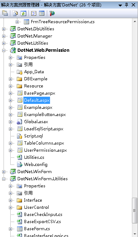Viewport: 138px width, 237px height.
Task: Expand the Default.aspx node
Action: tap(10, 100)
